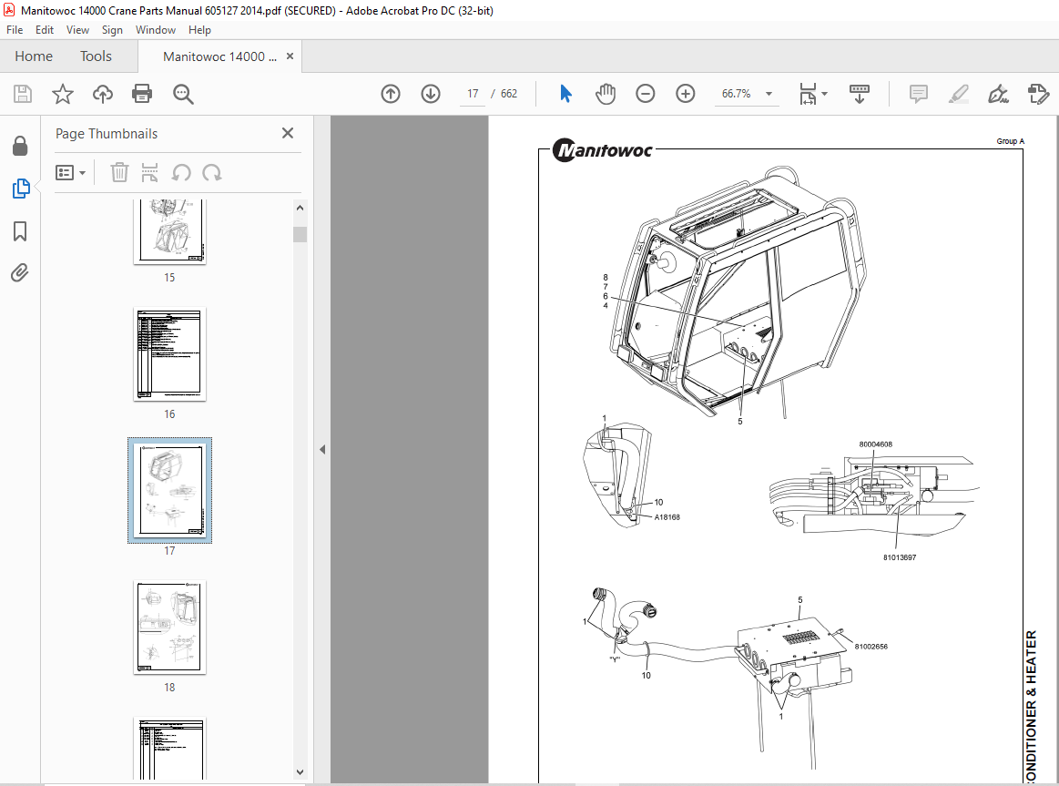Delete selected page thumbnails
Screen dimensions: 1059x786
pyautogui.click(x=119, y=173)
